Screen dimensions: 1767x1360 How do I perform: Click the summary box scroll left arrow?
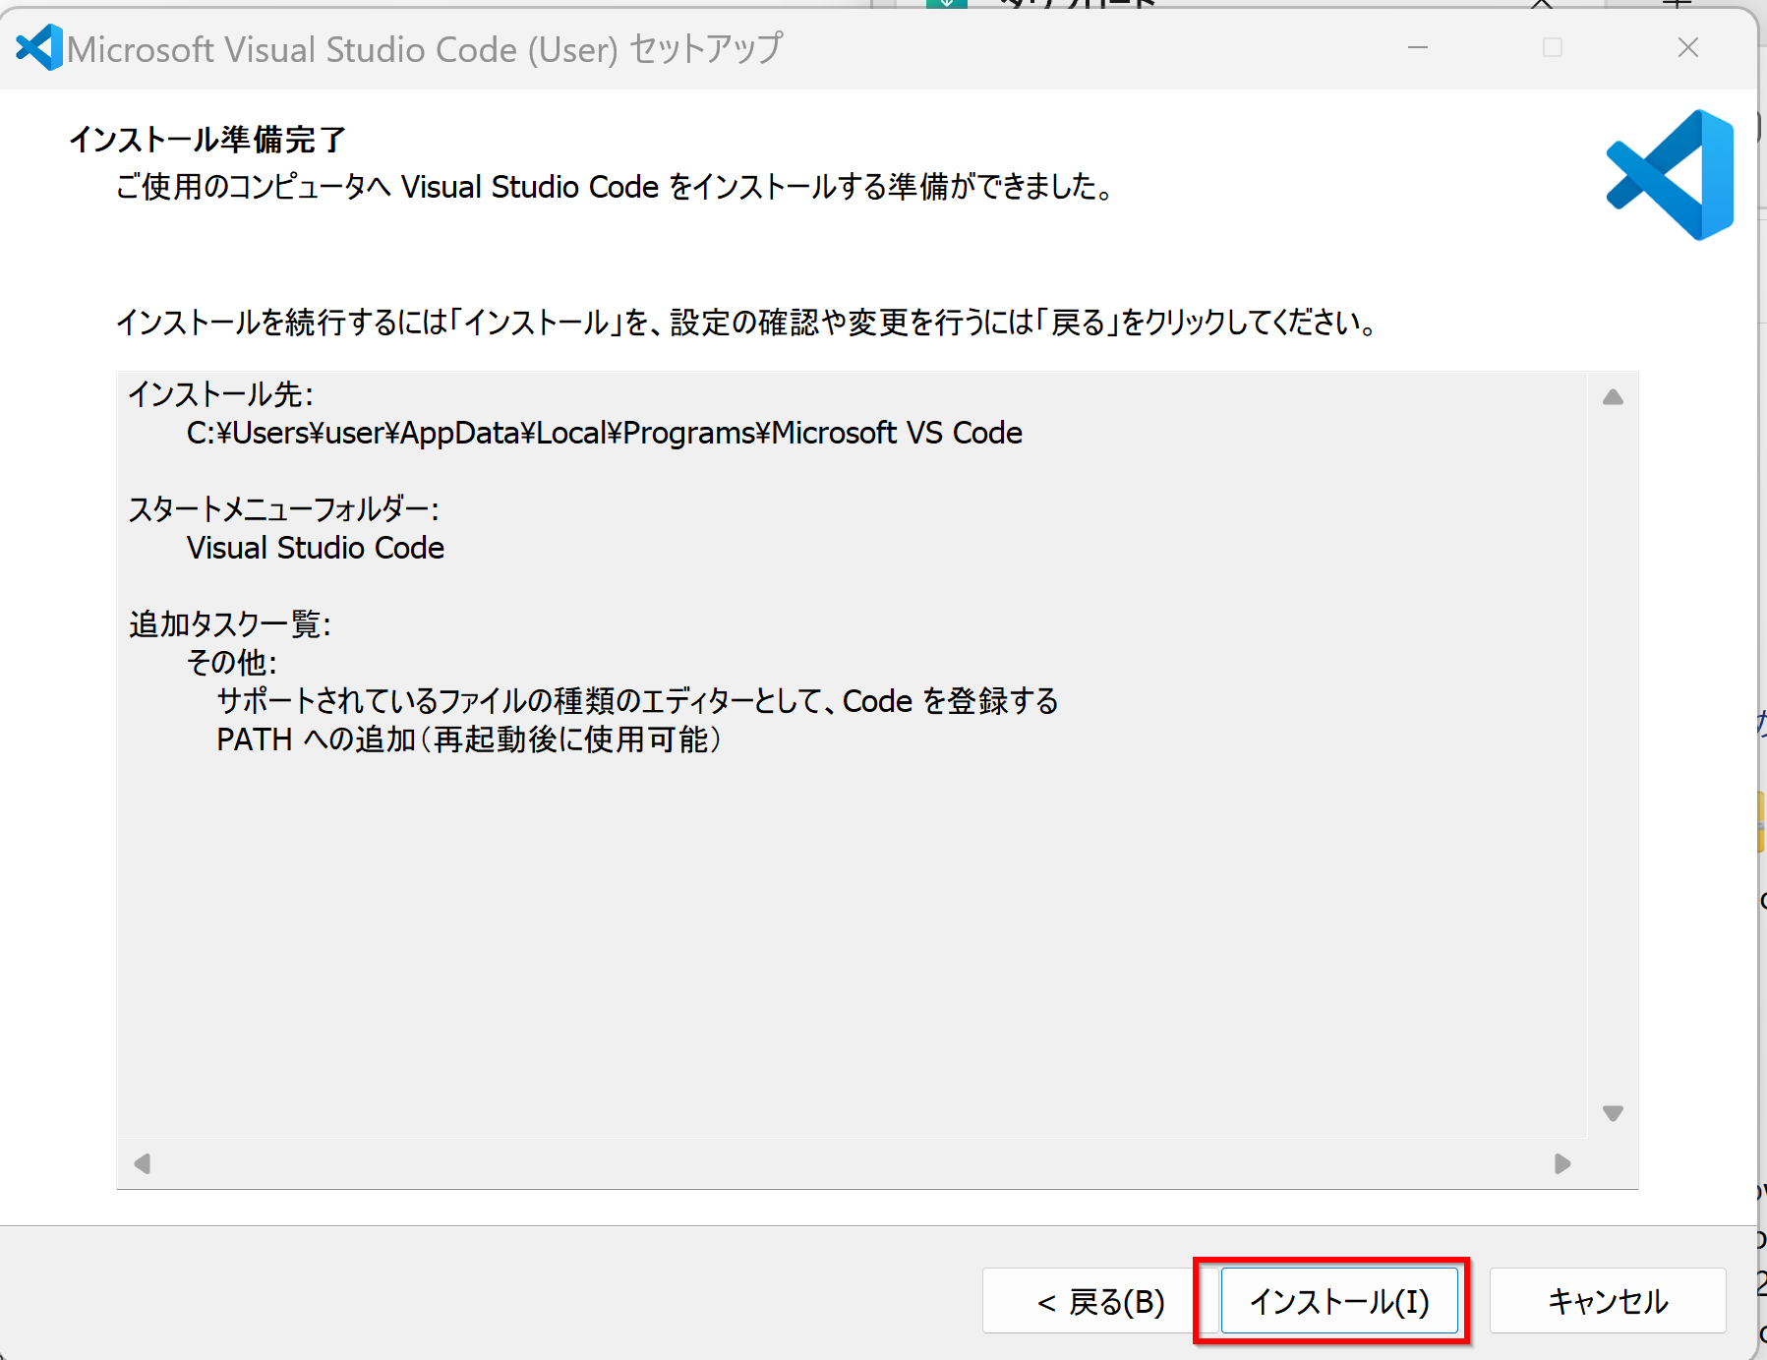(143, 1163)
